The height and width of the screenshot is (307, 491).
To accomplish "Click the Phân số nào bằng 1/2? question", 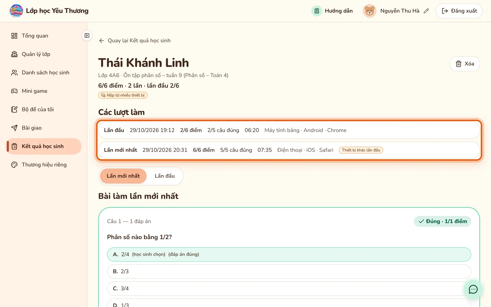I will click(139, 237).
